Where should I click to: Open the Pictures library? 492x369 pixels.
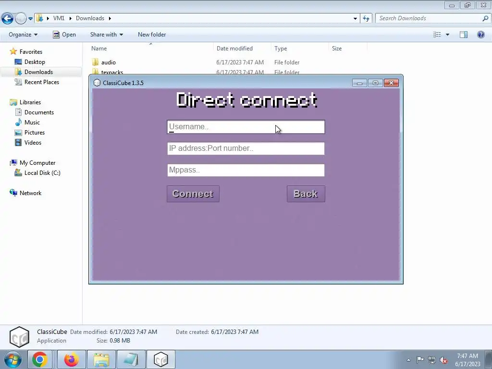[x=35, y=133]
